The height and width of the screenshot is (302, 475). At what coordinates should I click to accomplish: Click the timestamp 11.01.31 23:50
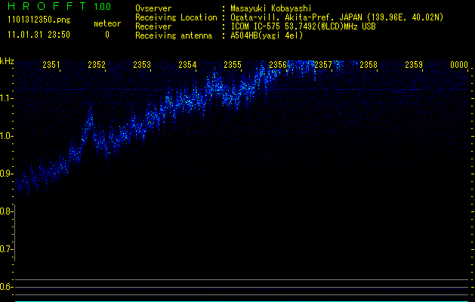pos(39,35)
